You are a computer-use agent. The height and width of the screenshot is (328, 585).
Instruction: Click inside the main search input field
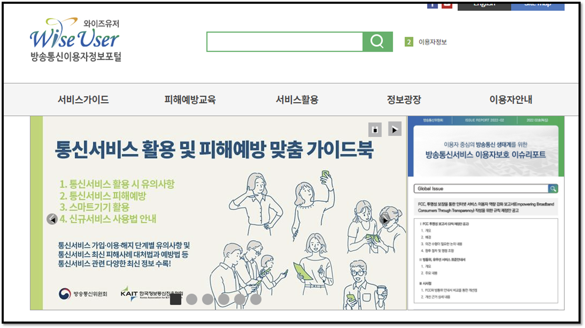point(284,42)
